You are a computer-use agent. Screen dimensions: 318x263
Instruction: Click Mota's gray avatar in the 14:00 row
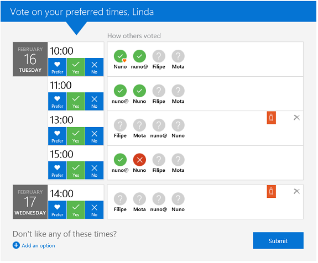(140, 199)
